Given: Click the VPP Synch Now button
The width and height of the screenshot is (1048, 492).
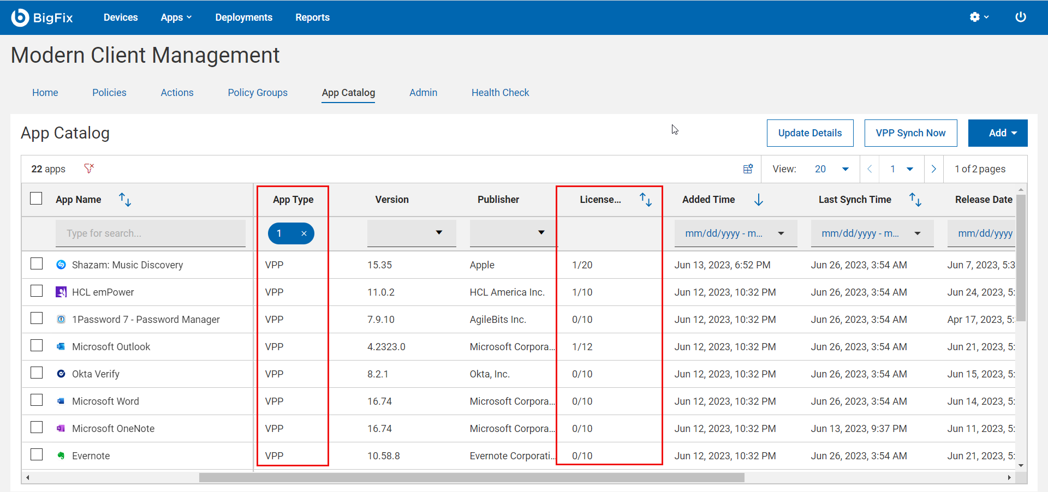Looking at the screenshot, I should click(x=910, y=133).
